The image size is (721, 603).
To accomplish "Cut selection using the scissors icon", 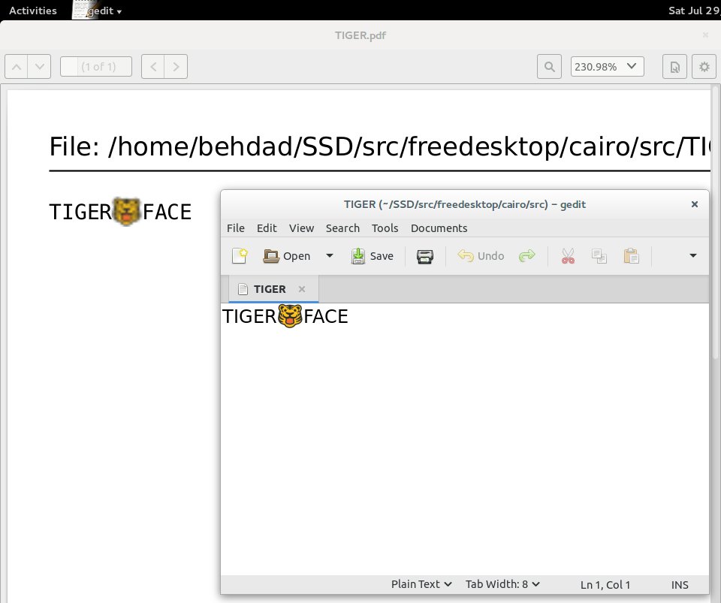I will (x=568, y=256).
